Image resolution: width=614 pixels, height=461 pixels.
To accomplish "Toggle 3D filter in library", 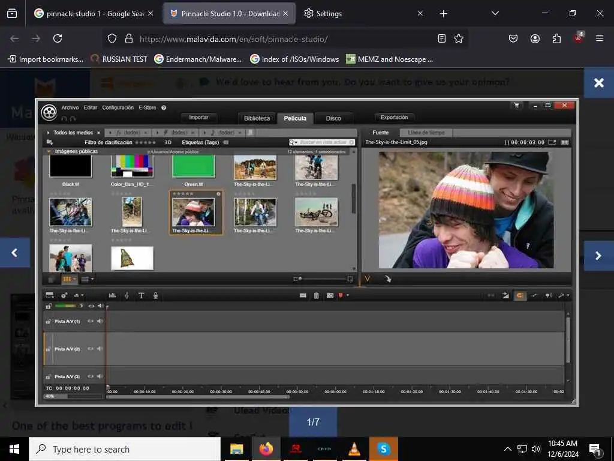I will pos(168,142).
